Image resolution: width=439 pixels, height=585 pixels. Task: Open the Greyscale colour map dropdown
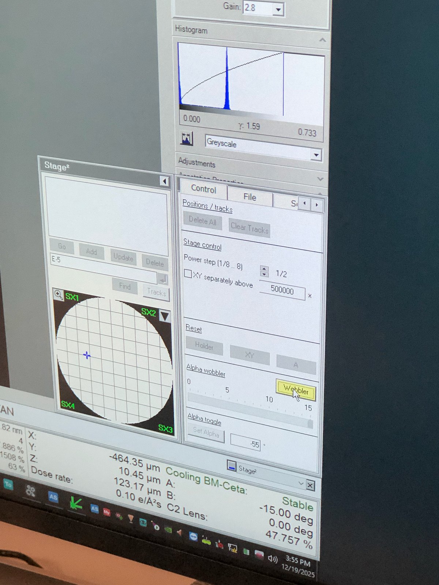316,155
